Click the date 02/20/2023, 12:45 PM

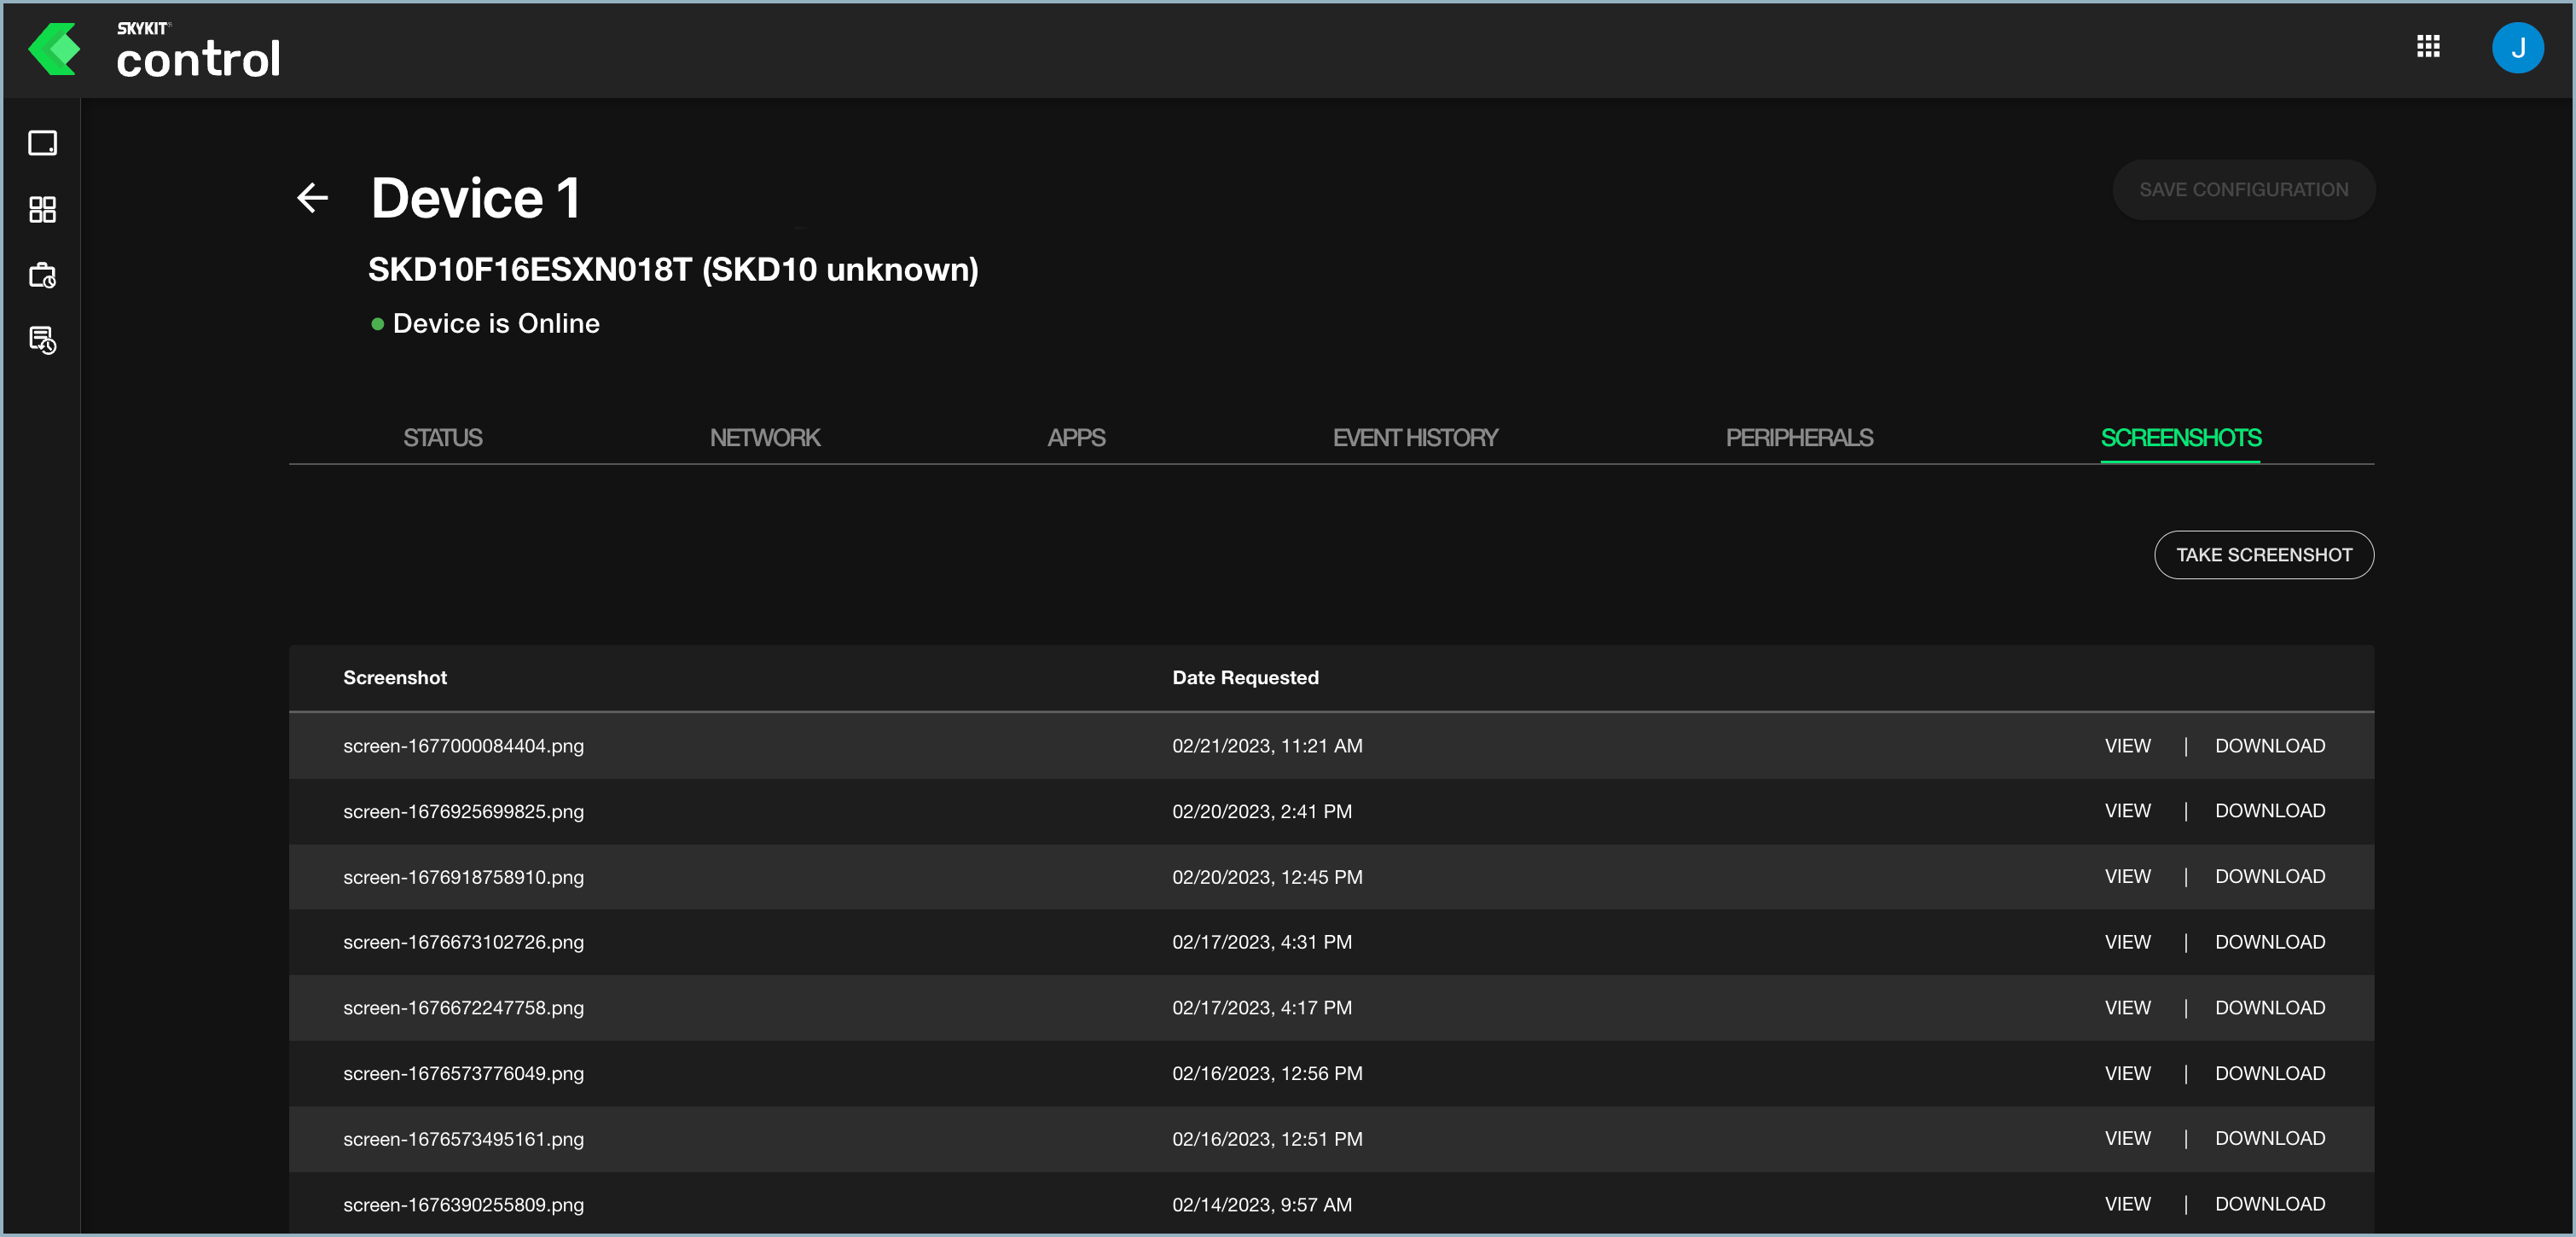click(1267, 877)
